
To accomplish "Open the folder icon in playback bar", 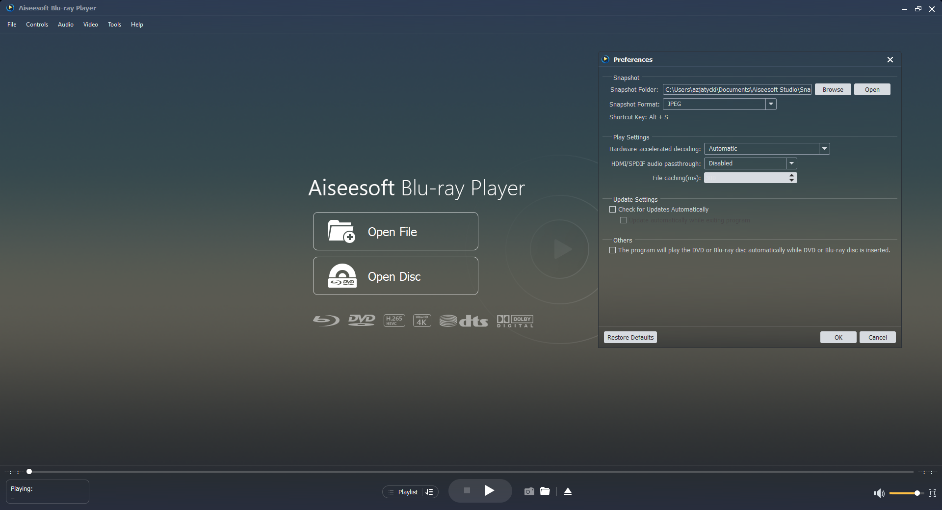I will [545, 491].
